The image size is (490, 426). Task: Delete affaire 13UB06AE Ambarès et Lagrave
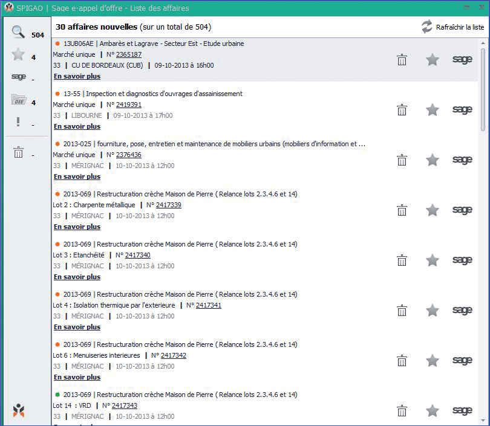point(402,60)
